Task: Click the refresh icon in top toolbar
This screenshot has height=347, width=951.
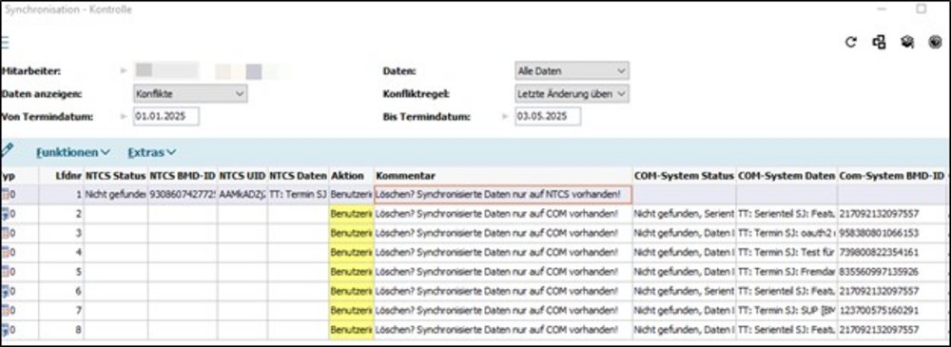Action: [851, 42]
